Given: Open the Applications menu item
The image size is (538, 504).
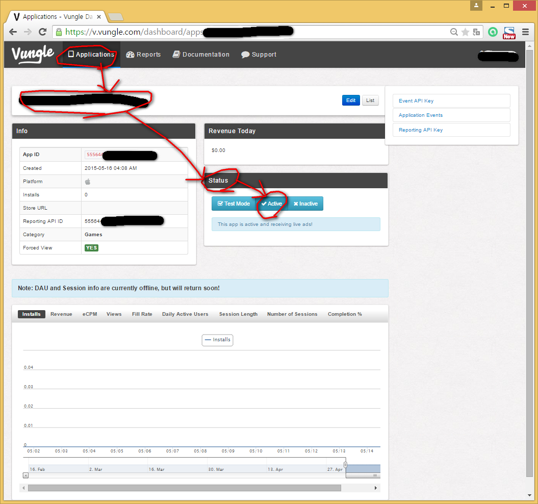Looking at the screenshot, I should pyautogui.click(x=91, y=54).
